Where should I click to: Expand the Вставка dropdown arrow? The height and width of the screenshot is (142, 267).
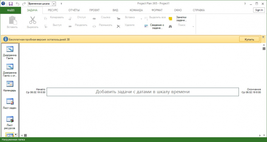click(x=141, y=19)
